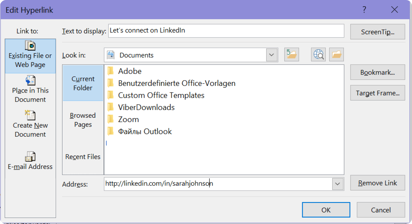Click in the Address URL field
Image resolution: width=412 pixels, height=224 pixels.
coord(218,184)
